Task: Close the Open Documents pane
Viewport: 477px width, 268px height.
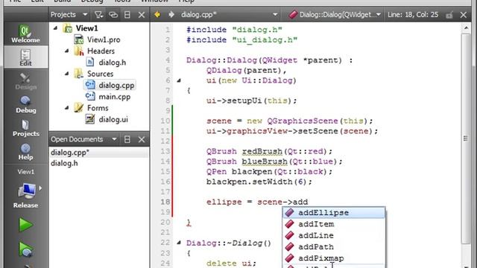Action: click(142, 139)
